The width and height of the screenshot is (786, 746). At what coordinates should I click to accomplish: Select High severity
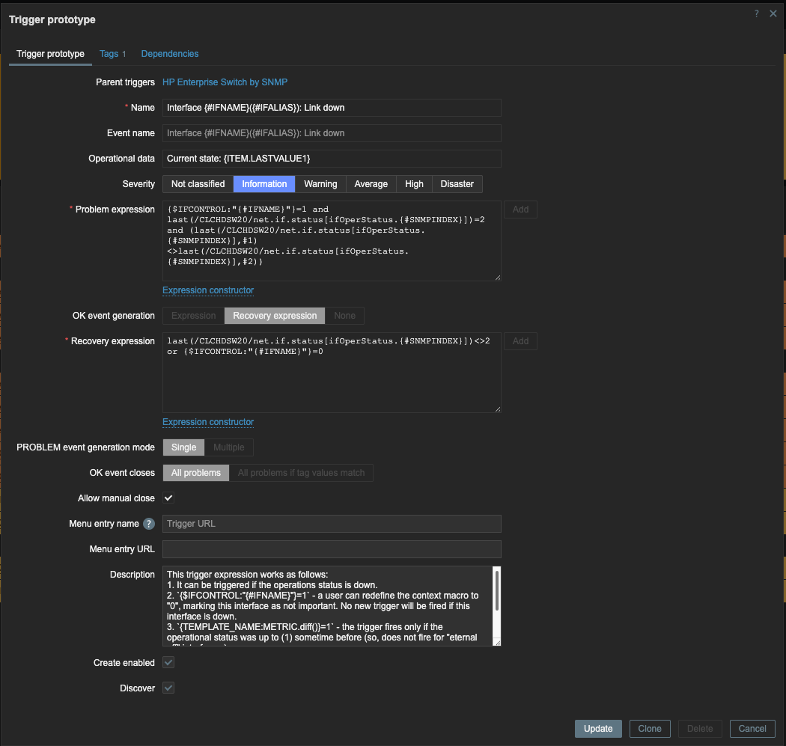click(414, 184)
